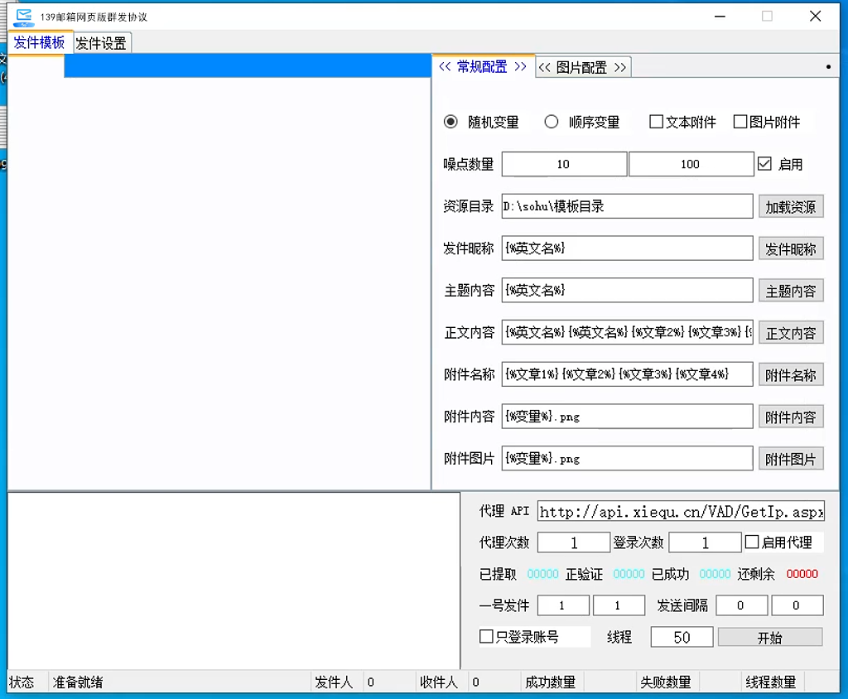848x699 pixels.
Task: Click the 139 mailbox app icon in title bar
Action: 24,17
